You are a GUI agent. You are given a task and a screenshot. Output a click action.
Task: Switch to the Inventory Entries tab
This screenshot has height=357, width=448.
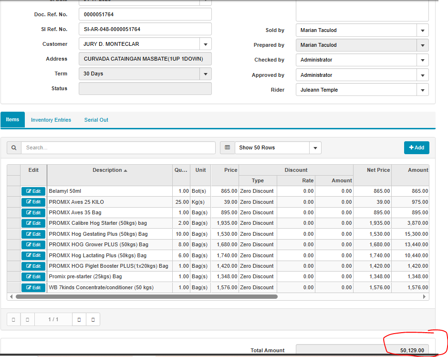(x=51, y=120)
